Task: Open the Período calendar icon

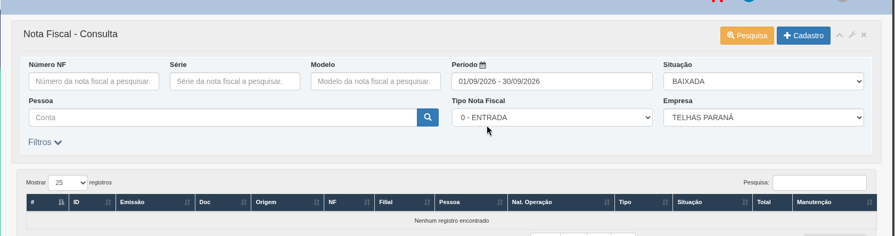Action: point(482,65)
